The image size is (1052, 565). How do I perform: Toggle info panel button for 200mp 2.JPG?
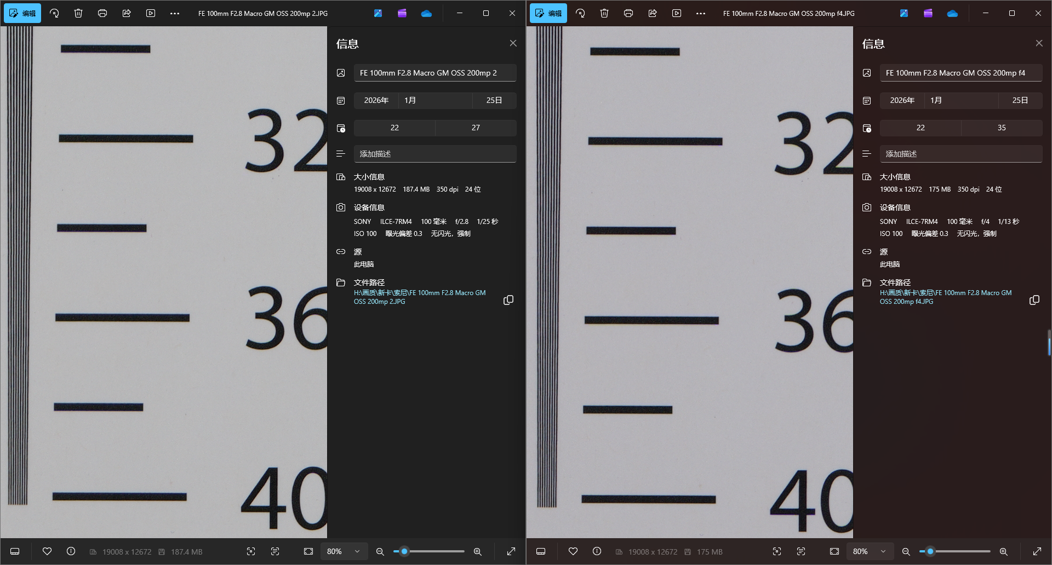tap(71, 551)
